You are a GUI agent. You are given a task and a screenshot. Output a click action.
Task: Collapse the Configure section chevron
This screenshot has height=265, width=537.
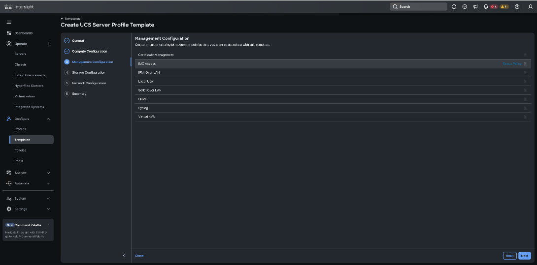48,118
